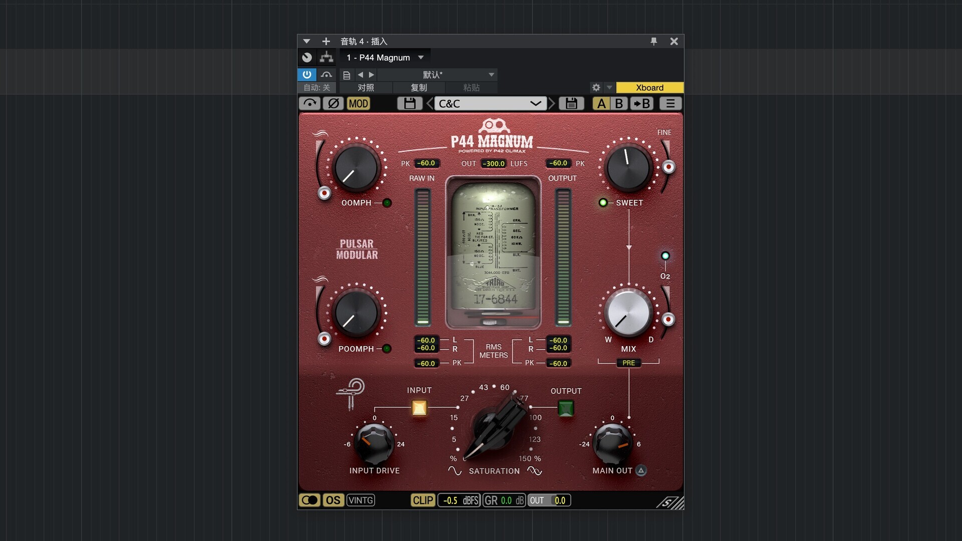Screen dimensions: 962x541
Task: Click the 对照 compare tab
Action: [365, 88]
